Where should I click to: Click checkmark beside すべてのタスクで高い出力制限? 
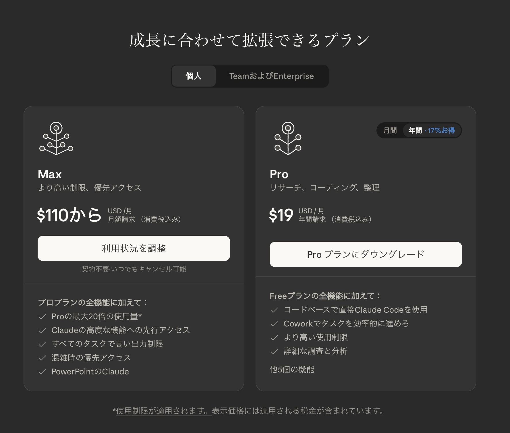(42, 344)
